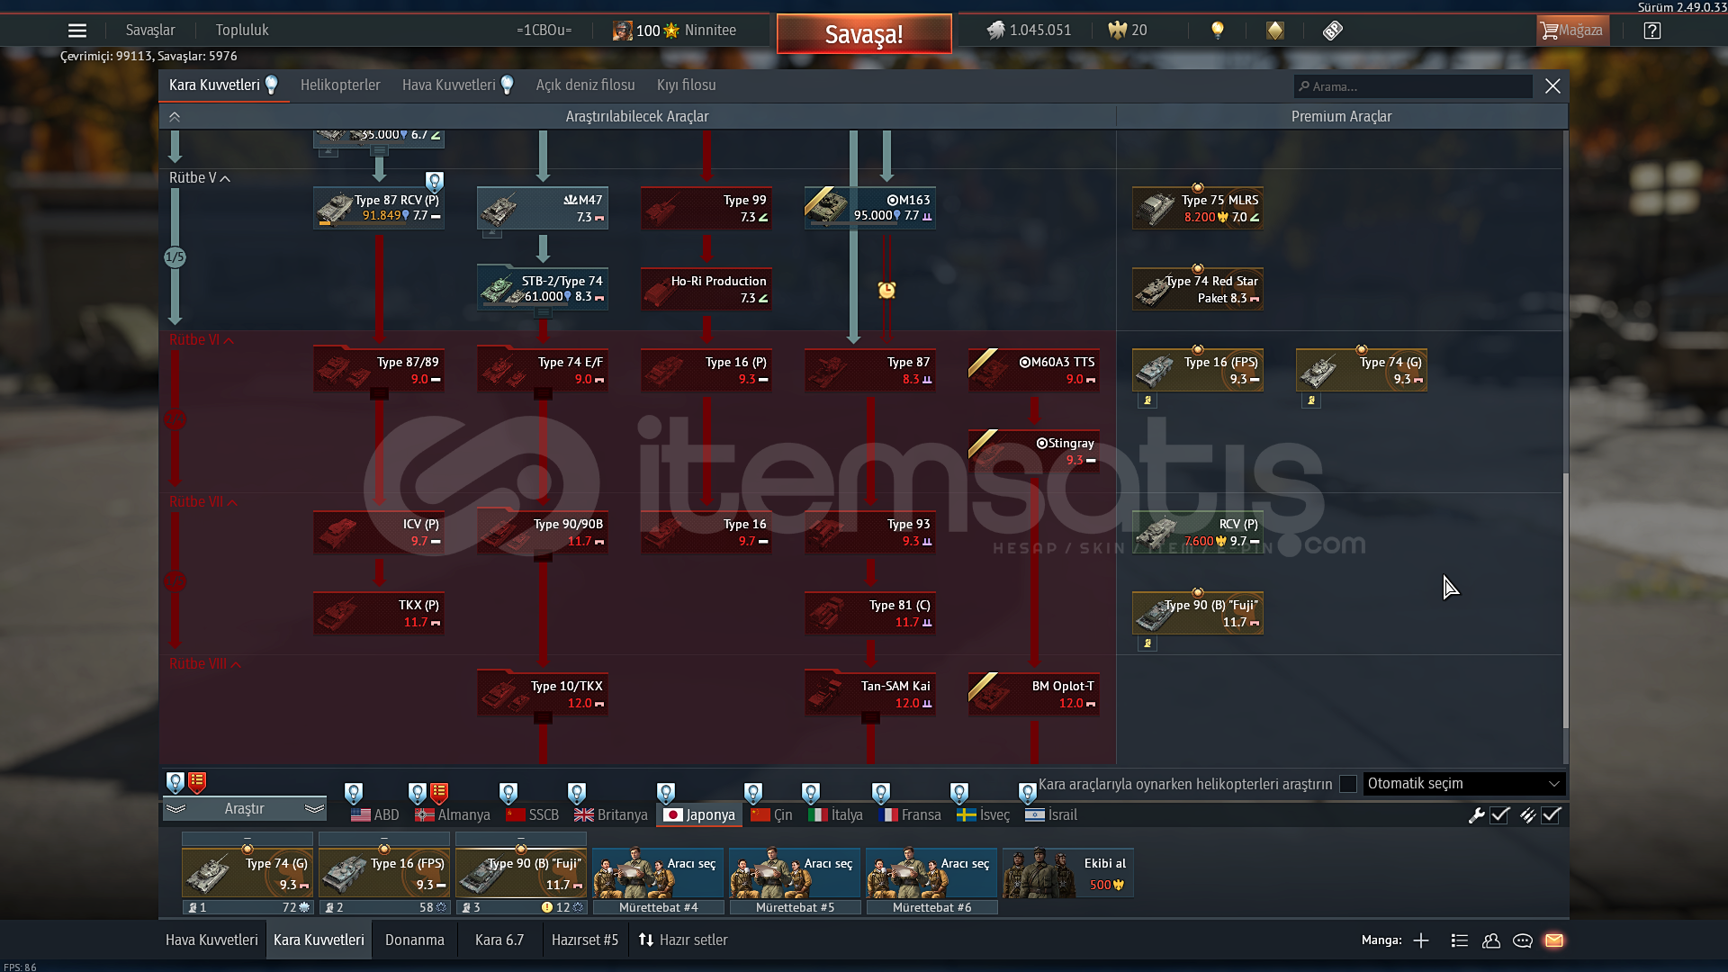Open Otomatik seçim dropdown
Screen dimensions: 1728x972
coord(1464,784)
